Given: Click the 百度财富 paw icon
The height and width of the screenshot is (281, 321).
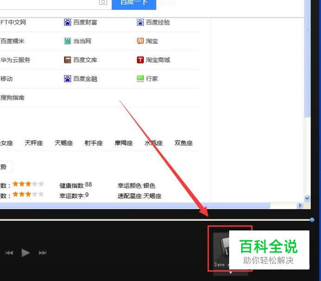Looking at the screenshot, I should [67, 22].
